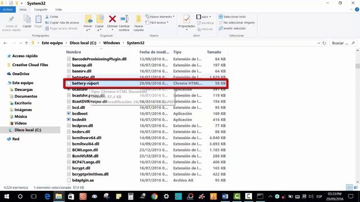The image size is (360, 202).
Task: Click the Cortar scissors button
Action: (52, 17)
